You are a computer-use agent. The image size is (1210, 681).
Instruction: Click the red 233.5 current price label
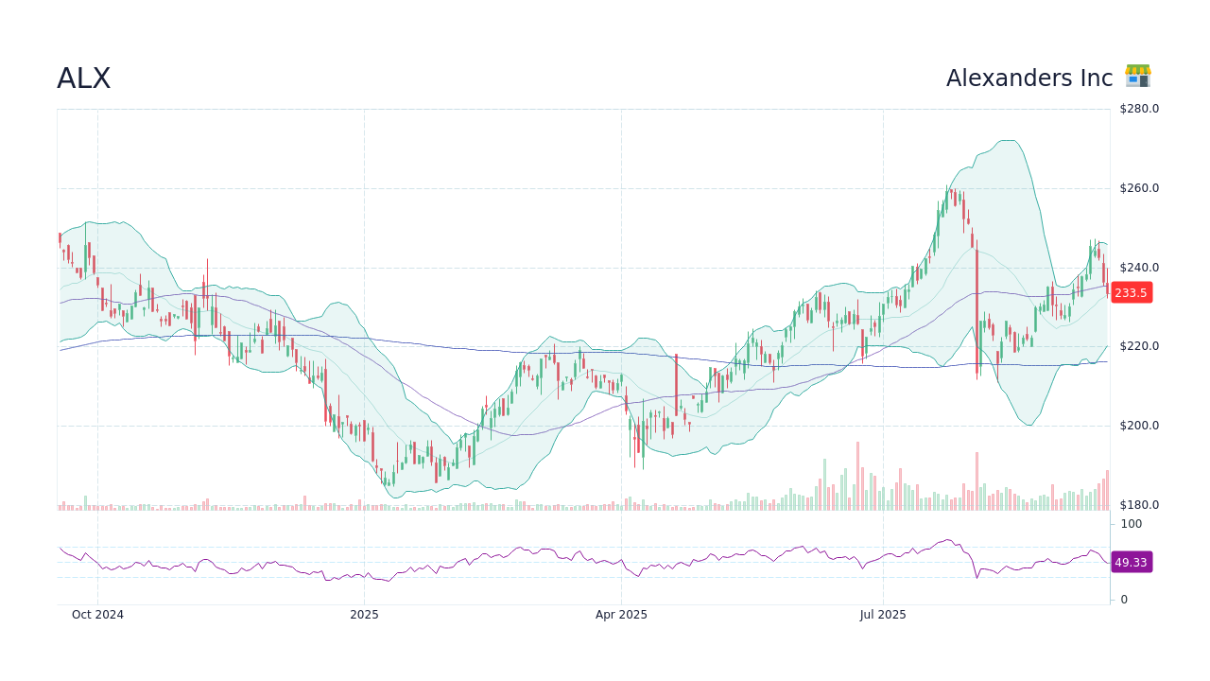coord(1131,293)
